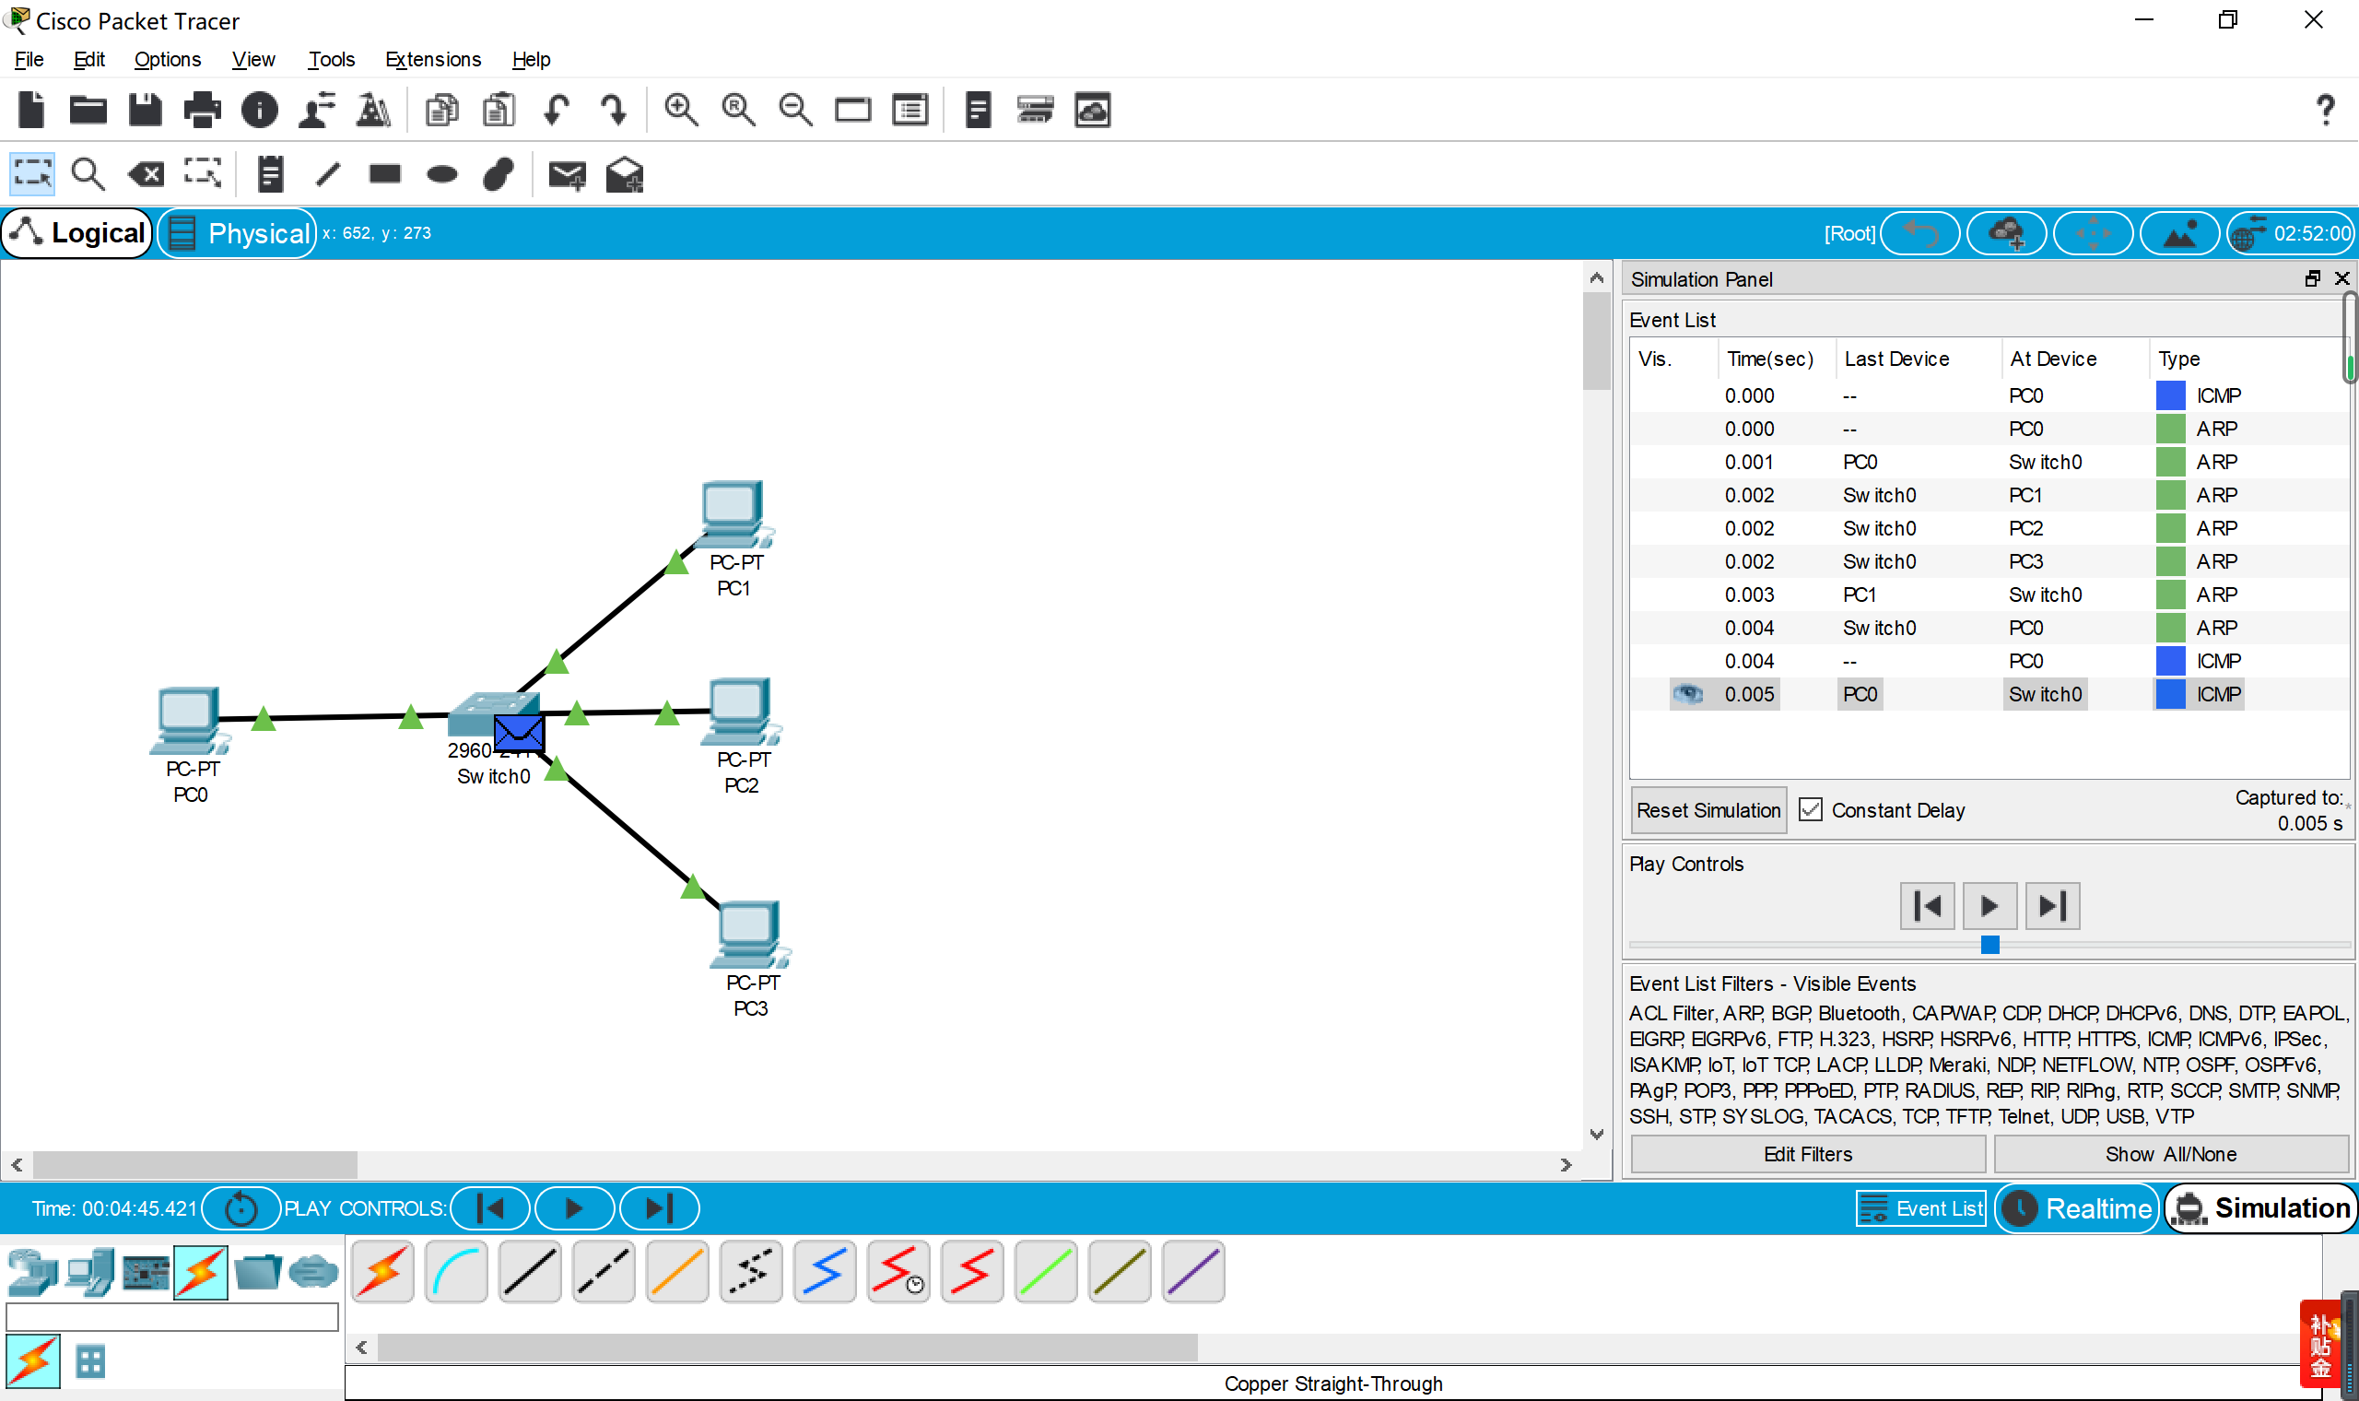
Task: Click the Draw Freehand tool icon
Action: (x=497, y=173)
